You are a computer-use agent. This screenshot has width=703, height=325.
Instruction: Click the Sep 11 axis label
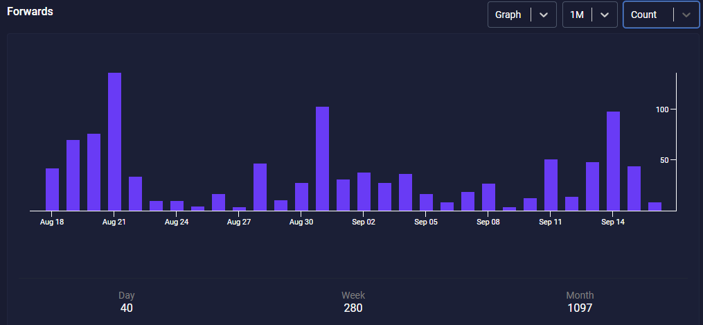[x=551, y=222]
